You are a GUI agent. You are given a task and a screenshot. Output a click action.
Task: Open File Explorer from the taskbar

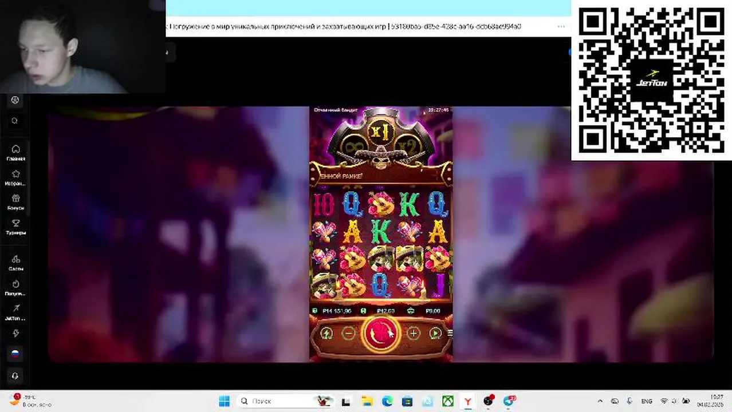(367, 401)
